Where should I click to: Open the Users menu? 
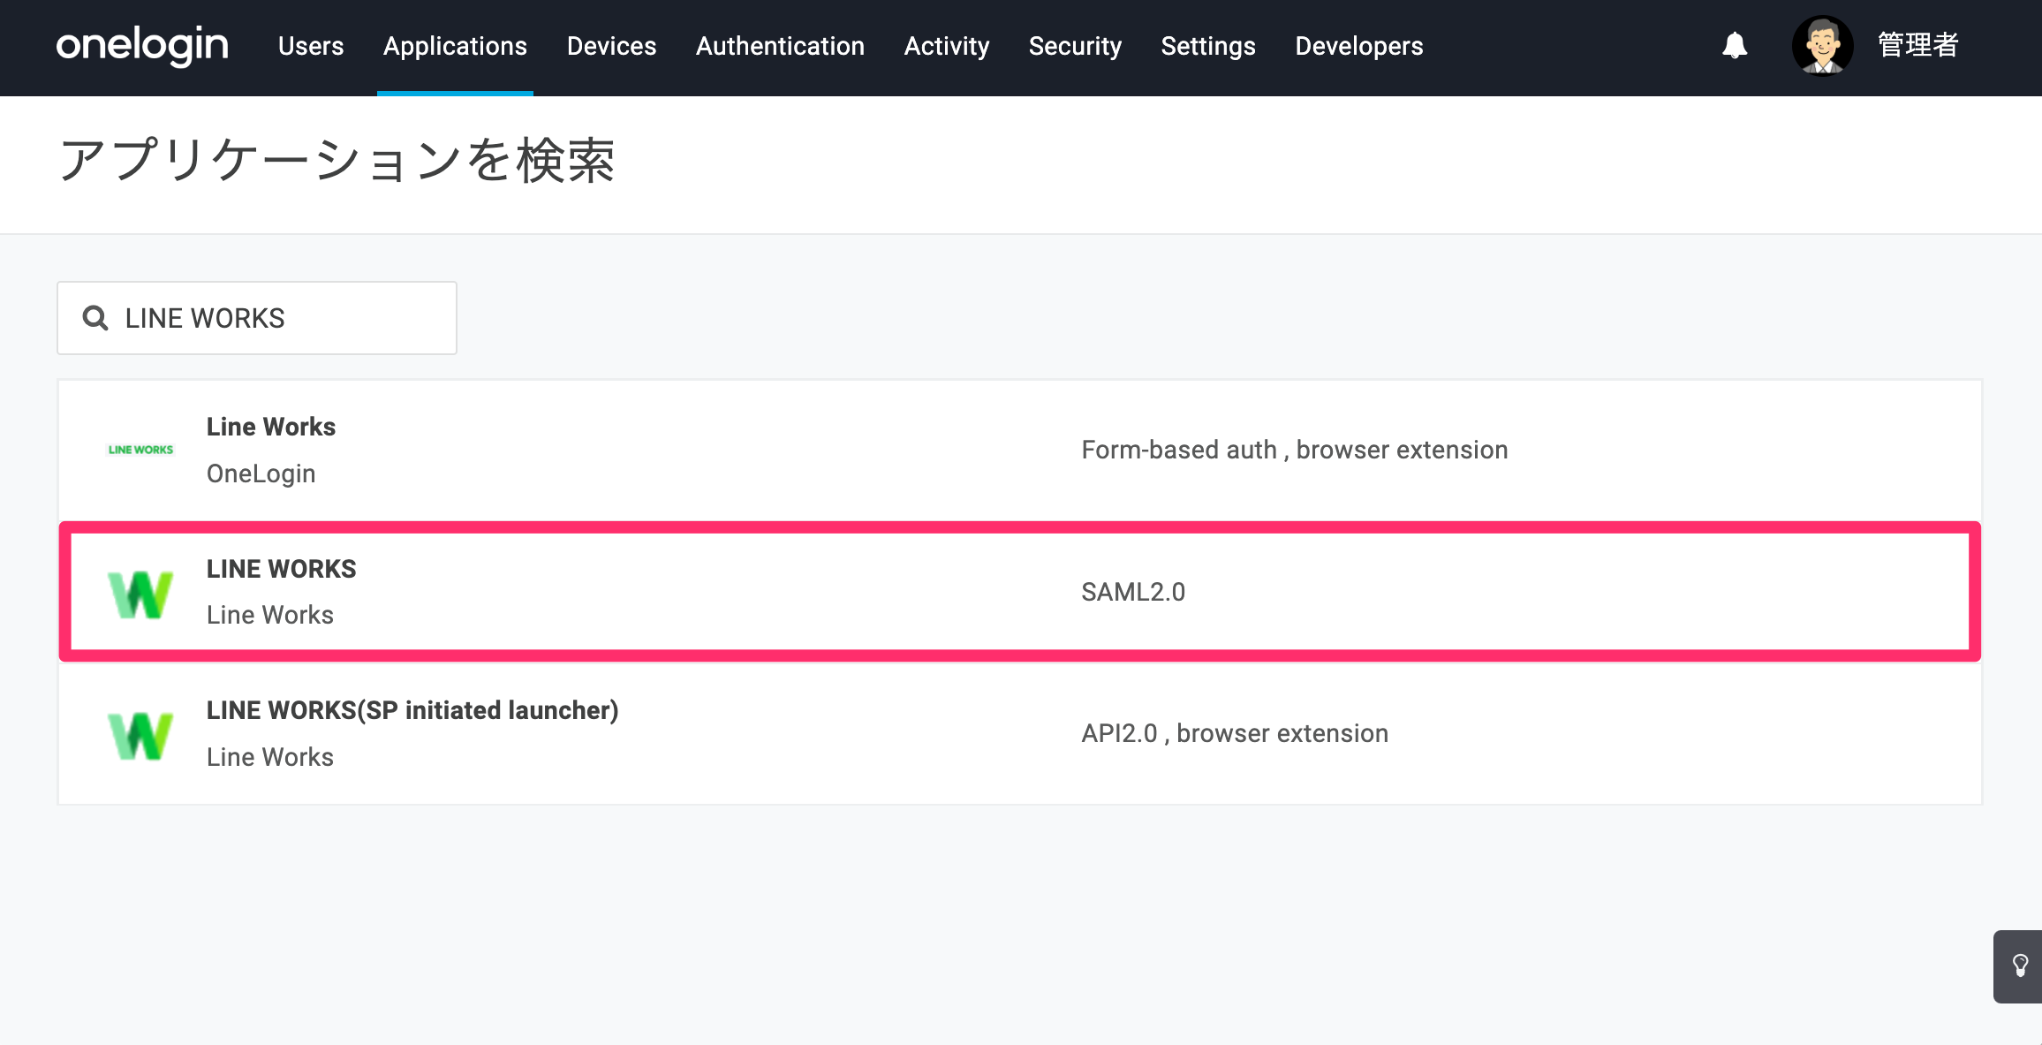point(311,46)
